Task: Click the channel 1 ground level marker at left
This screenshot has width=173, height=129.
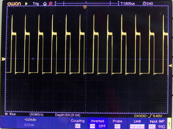Action: coord(3,59)
